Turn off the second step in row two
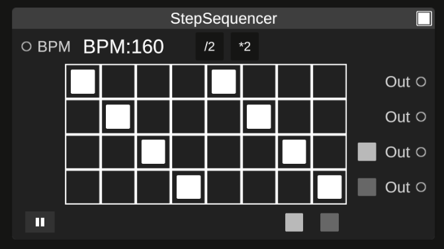 (118, 117)
